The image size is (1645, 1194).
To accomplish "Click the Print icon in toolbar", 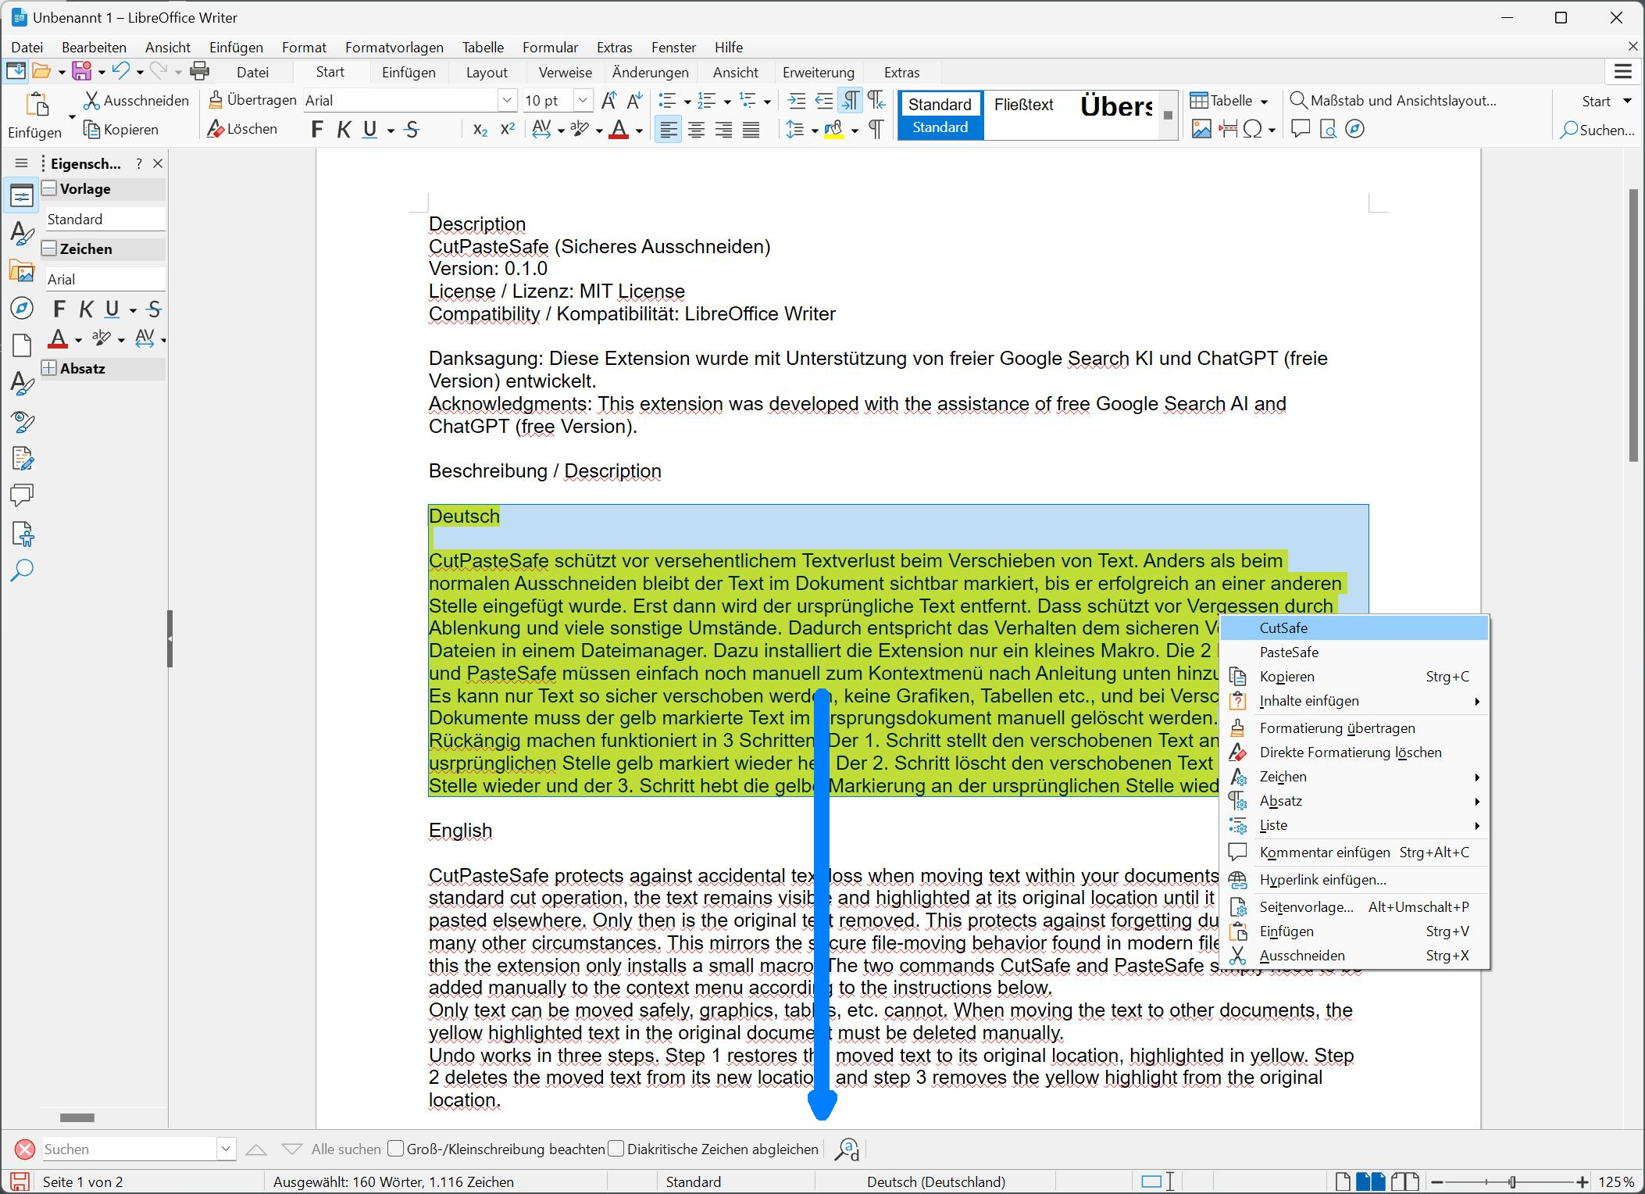I will [200, 71].
